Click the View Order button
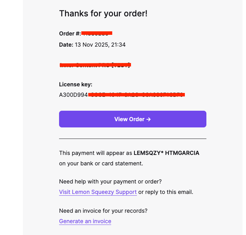The image size is (246, 235). pos(132,119)
